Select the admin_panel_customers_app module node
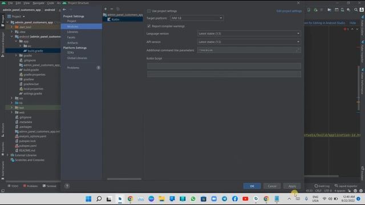Viewport: 365px width, 205px height. (123, 15)
